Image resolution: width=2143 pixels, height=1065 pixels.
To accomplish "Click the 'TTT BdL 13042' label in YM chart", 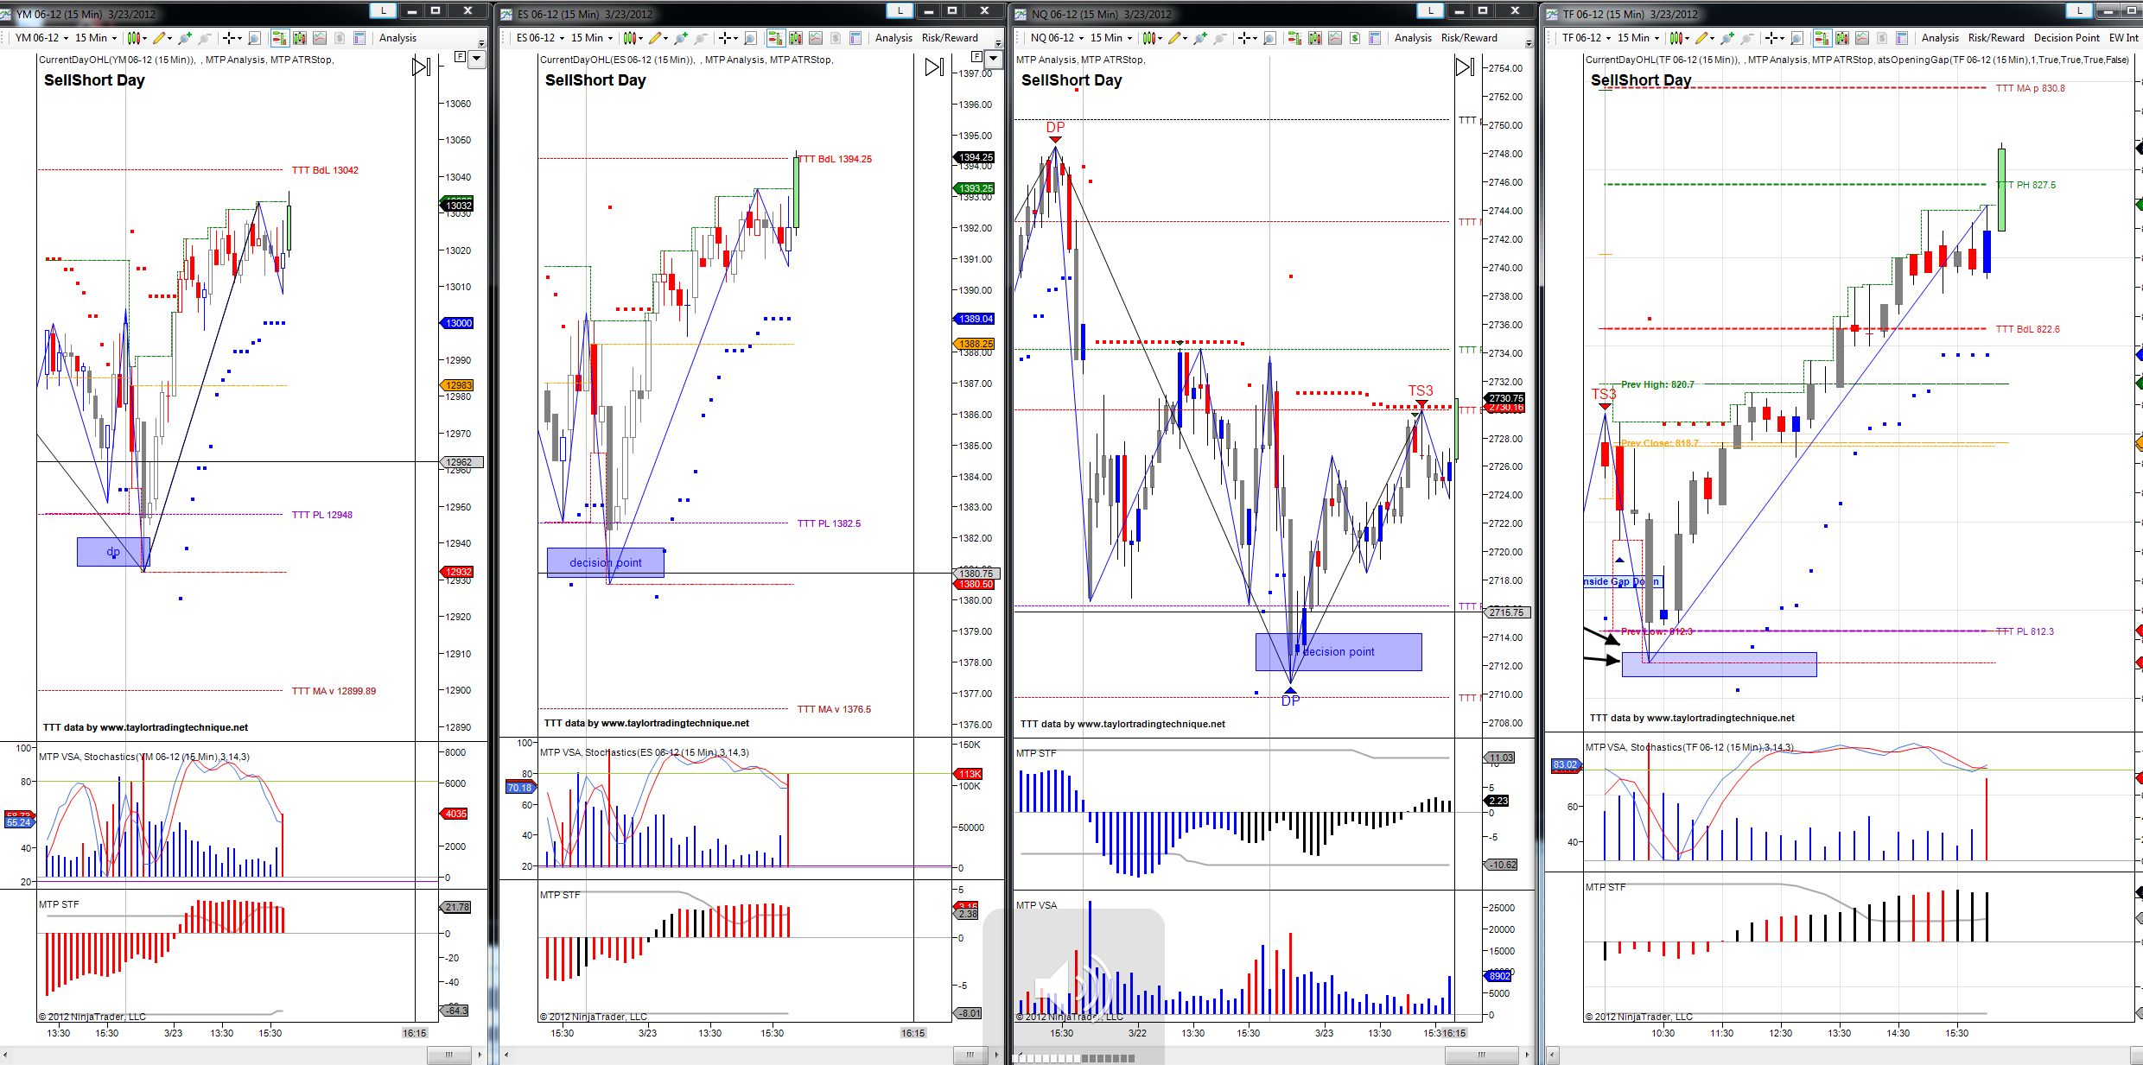I will [x=325, y=170].
